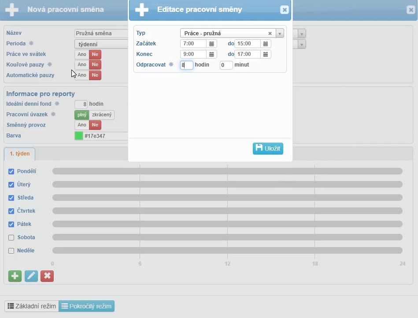Viewport: 418px width, 318px height.
Task: Select the 1. týden tab
Action: 19,154
